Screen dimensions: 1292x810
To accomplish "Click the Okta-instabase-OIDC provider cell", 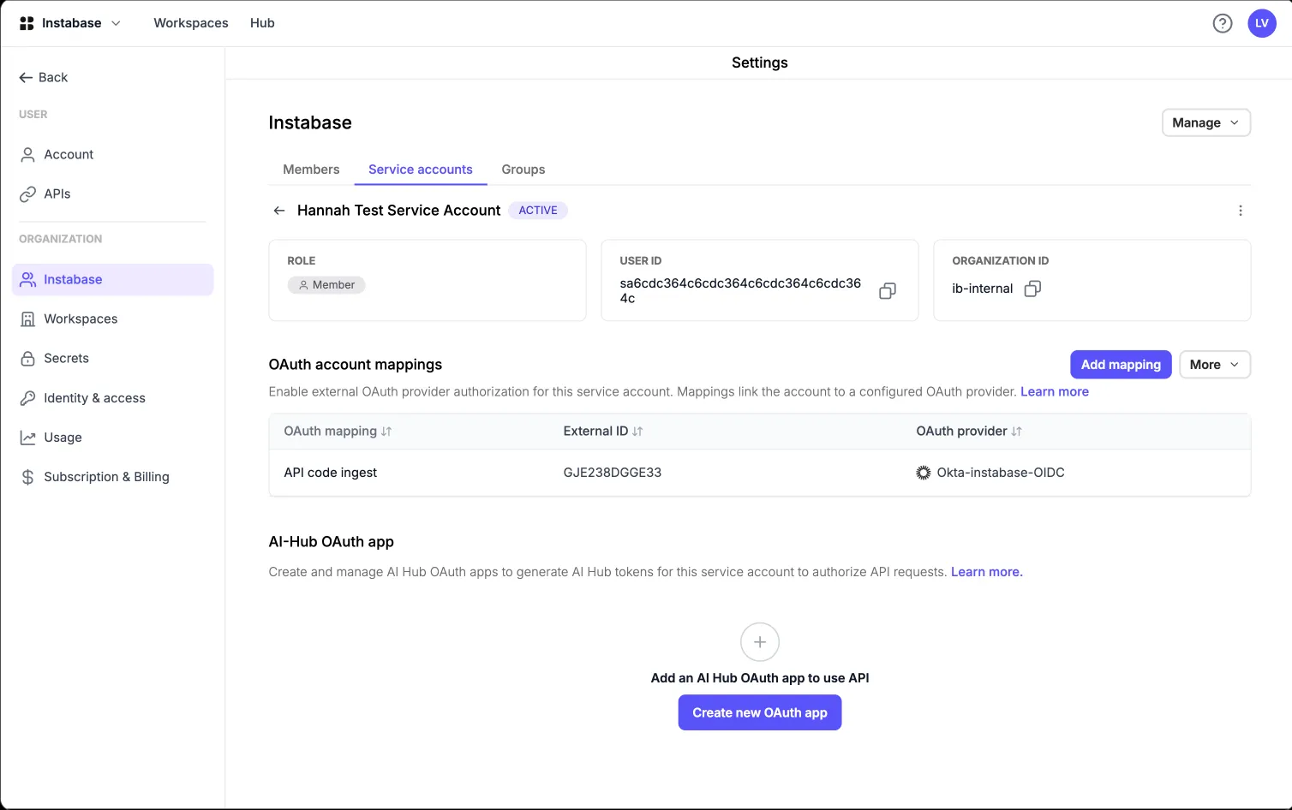I will point(990,473).
